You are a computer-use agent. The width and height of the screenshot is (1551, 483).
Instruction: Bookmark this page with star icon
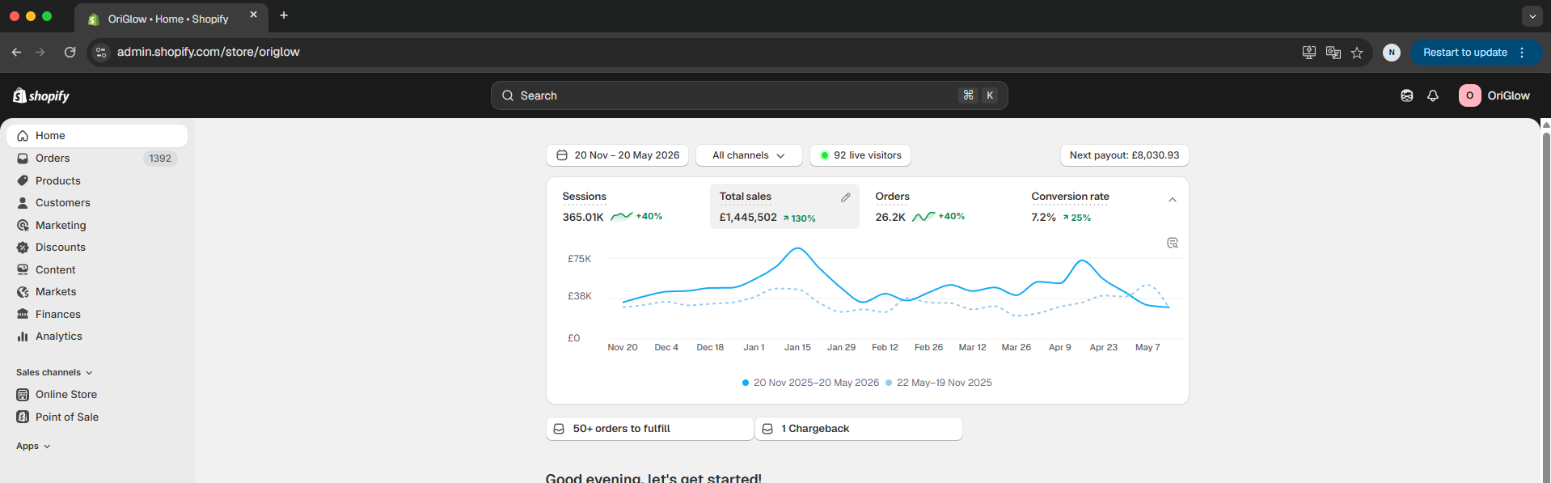(x=1357, y=53)
